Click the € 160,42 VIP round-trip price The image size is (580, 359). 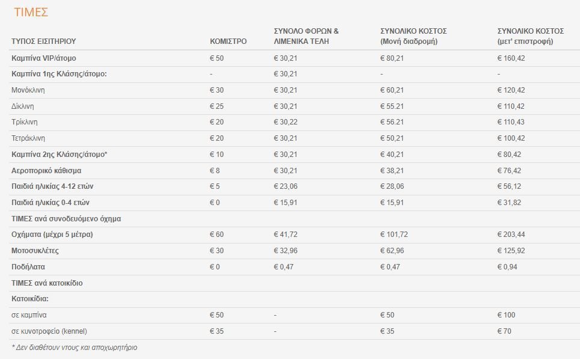[x=511, y=58]
